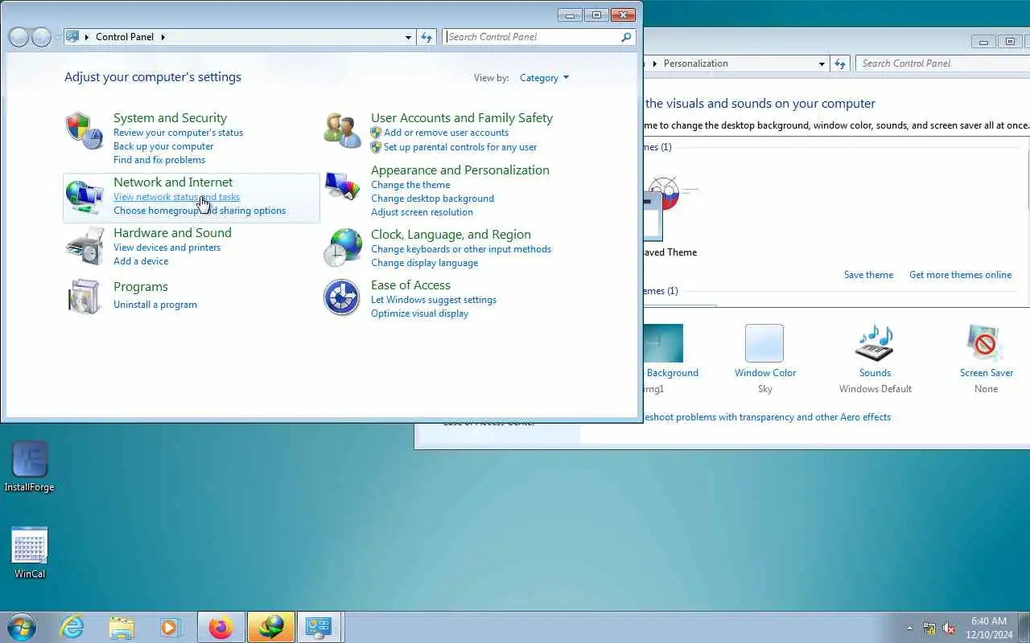
Task: Click the Personalization window search box
Action: [943, 63]
